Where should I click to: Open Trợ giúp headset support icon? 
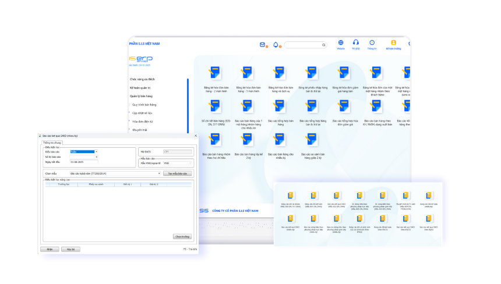[x=355, y=42]
